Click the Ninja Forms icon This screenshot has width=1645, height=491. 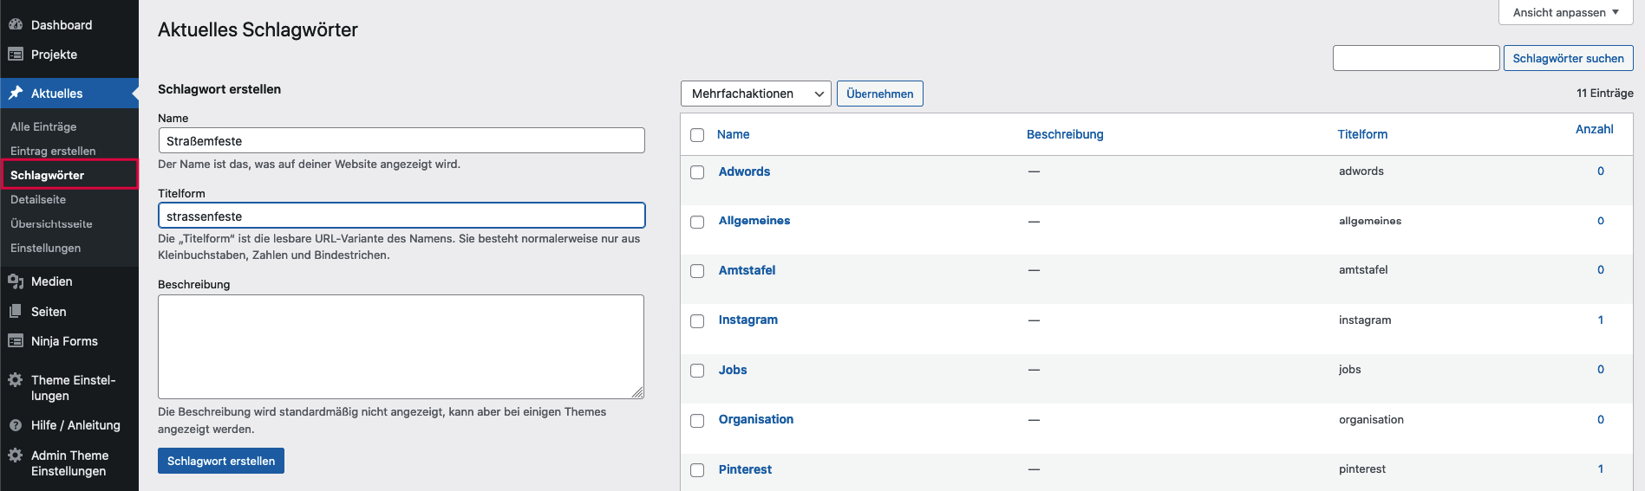pyautogui.click(x=16, y=341)
